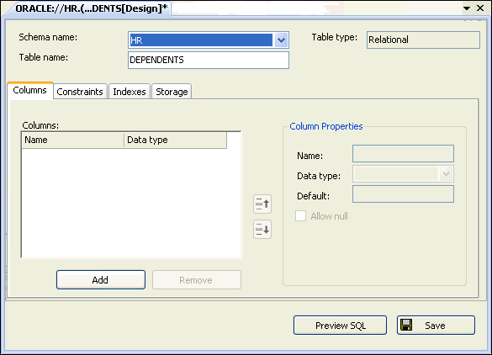Sort by Name column header
Viewport: 492px width, 355px height.
[73, 140]
